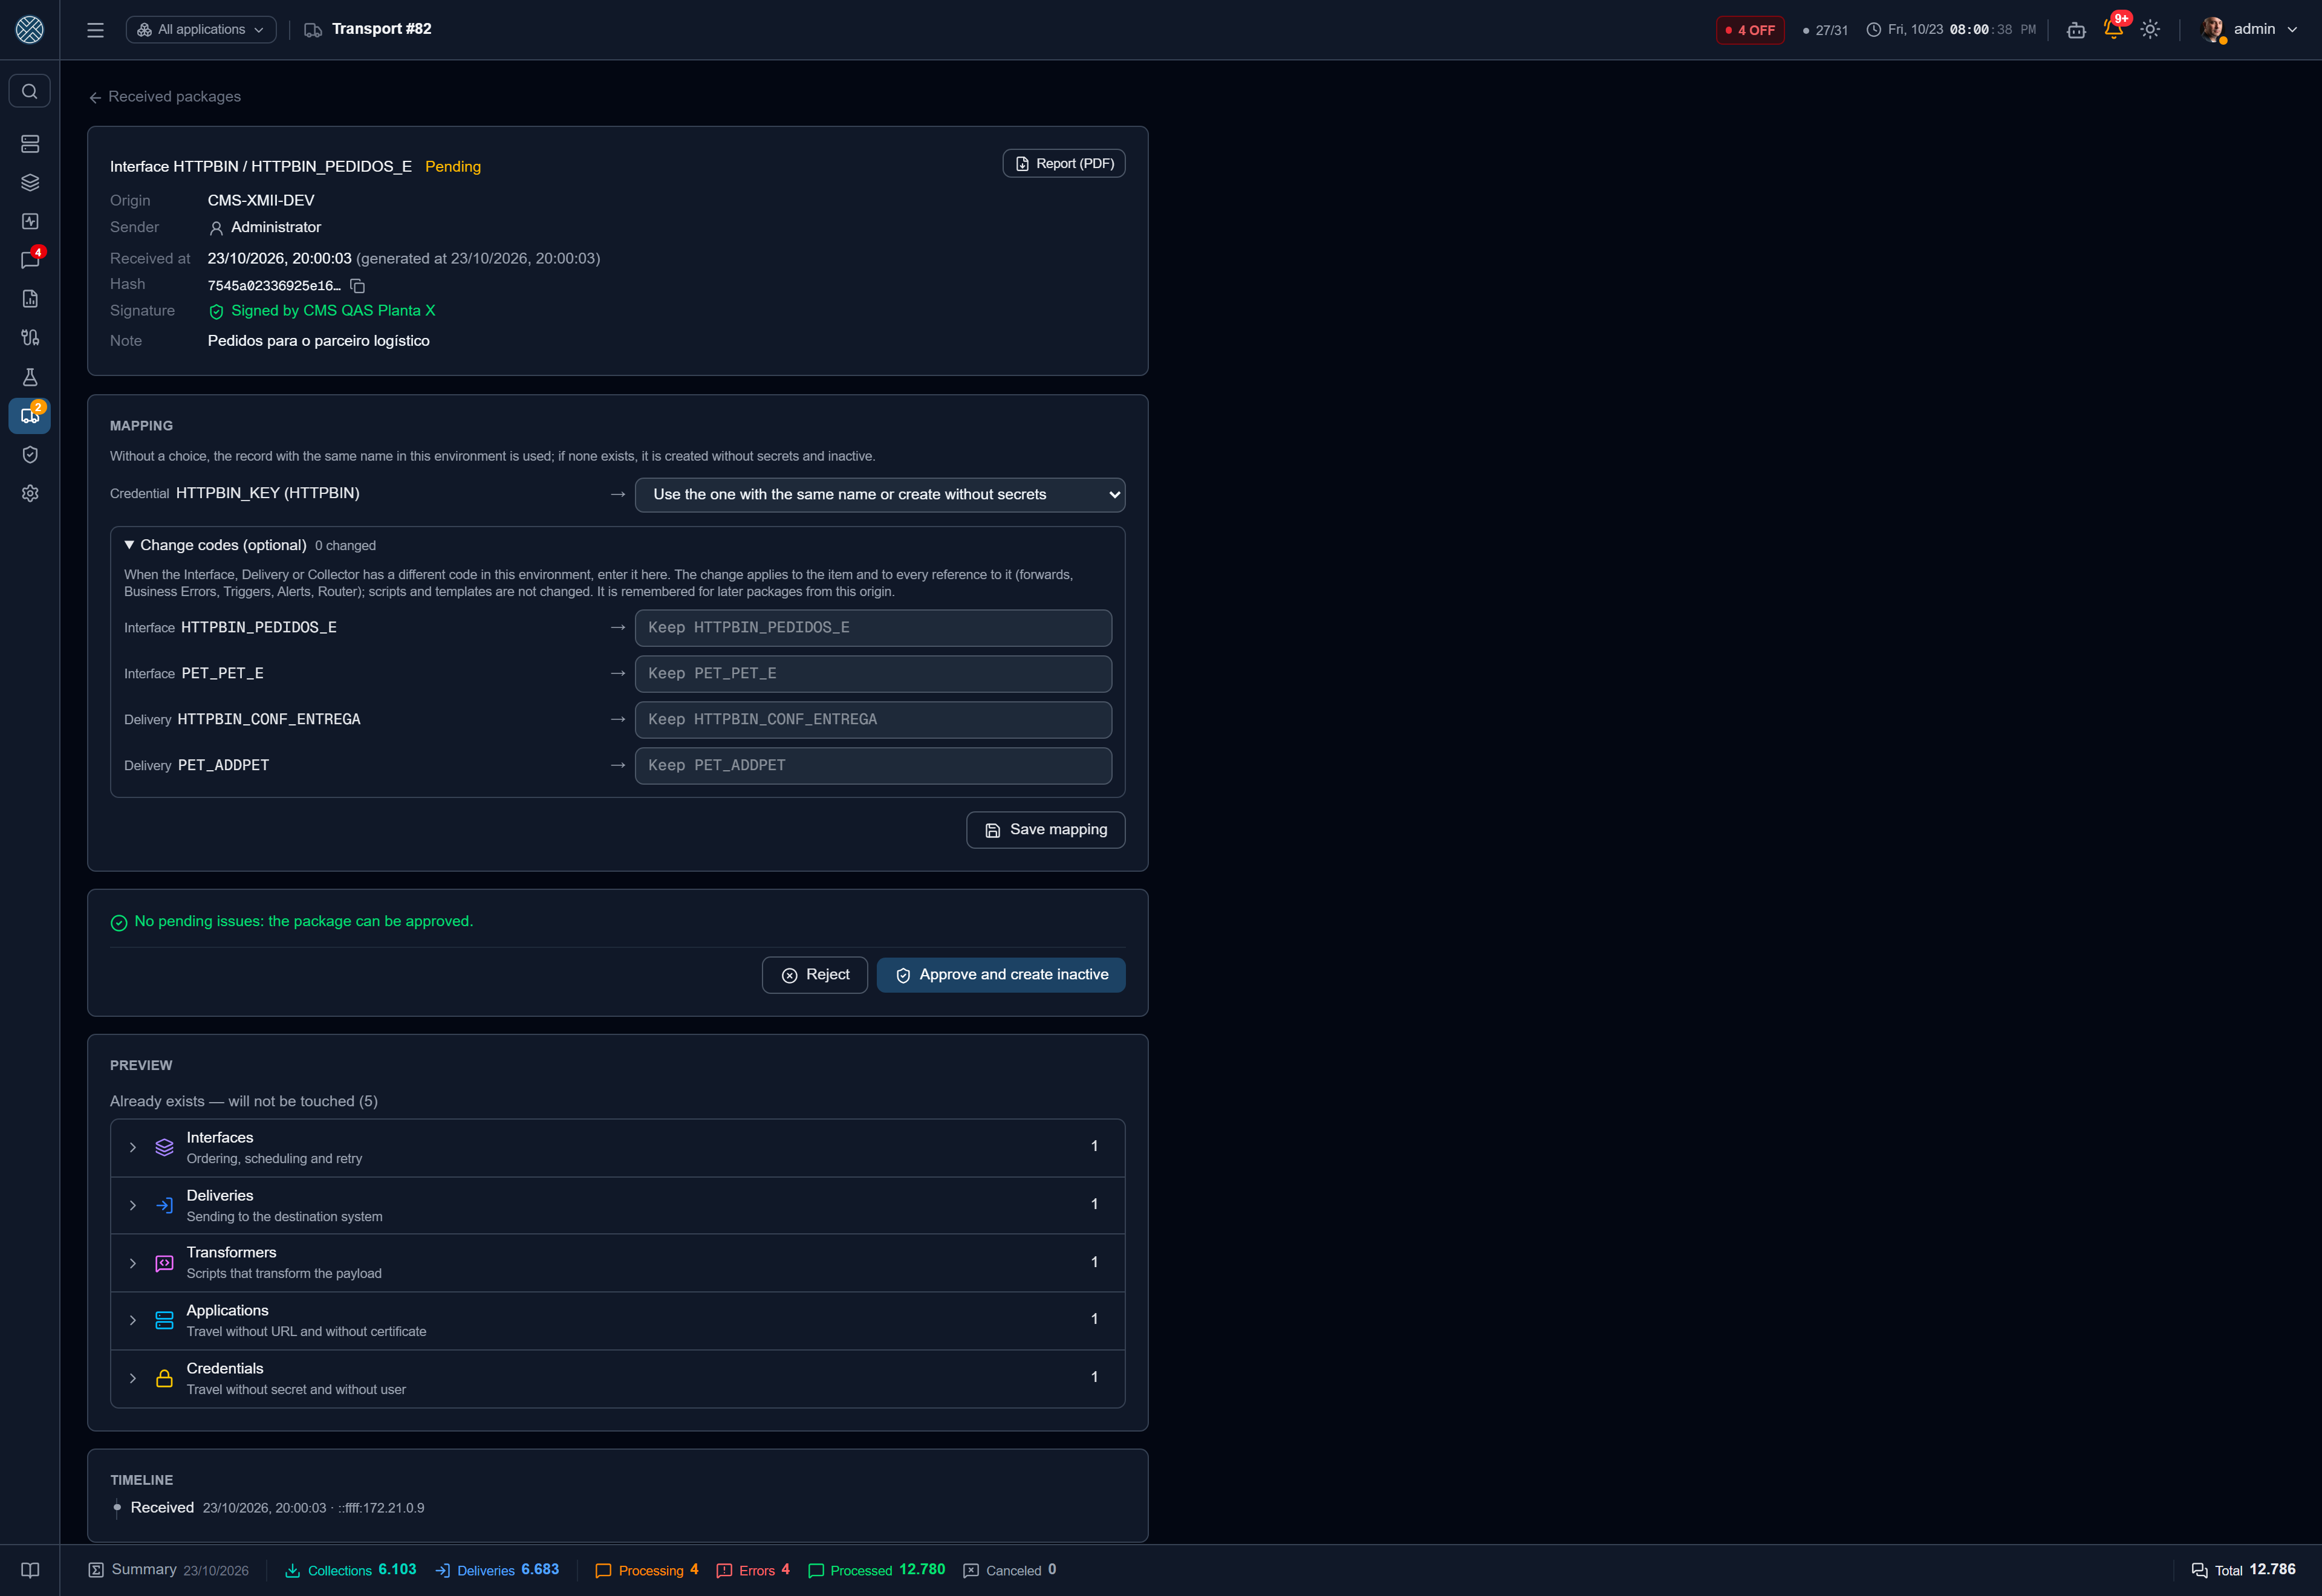This screenshot has height=1596, width=2322.
Task: Expand the Applications preview row
Action: pyautogui.click(x=617, y=1321)
